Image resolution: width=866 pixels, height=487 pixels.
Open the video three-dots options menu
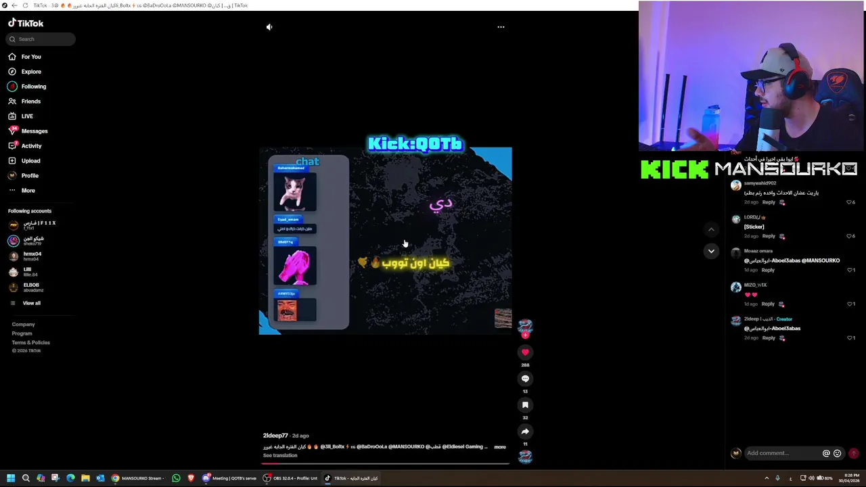[x=501, y=27]
